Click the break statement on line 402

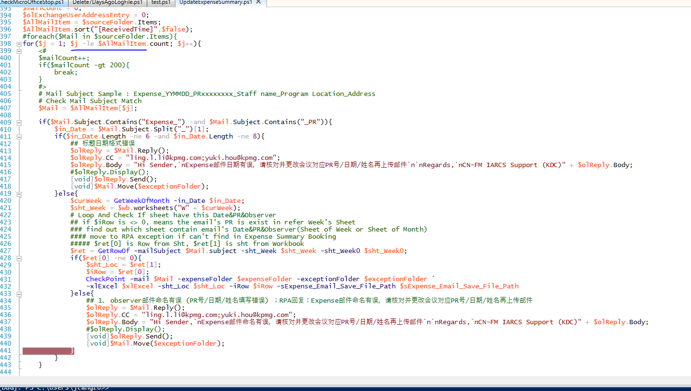click(x=66, y=72)
